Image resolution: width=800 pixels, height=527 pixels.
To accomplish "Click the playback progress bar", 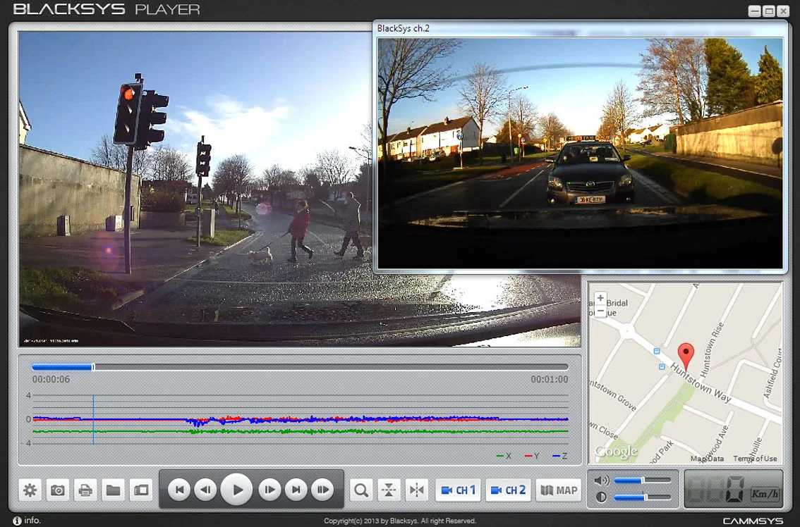I will tap(300, 367).
